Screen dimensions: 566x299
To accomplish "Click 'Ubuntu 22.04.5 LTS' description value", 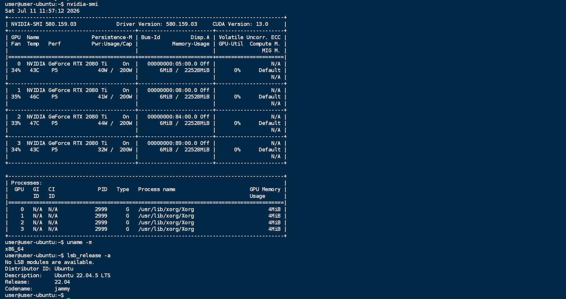I will tap(82, 275).
